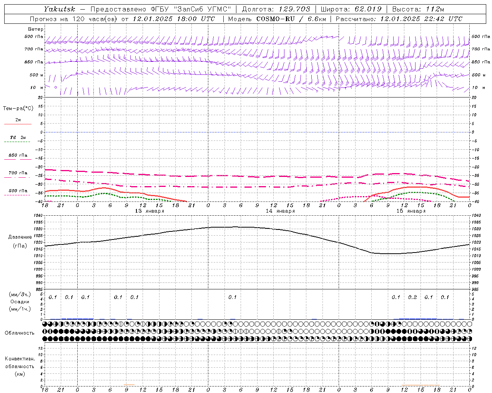Click the "2м" temperature legend entry
This screenshot has height=393, width=492.
[x=18, y=120]
